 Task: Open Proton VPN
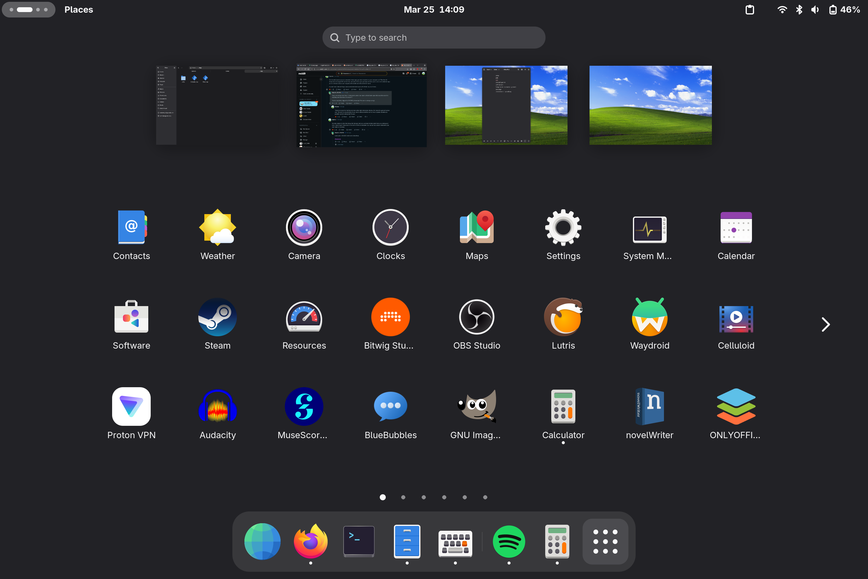(131, 406)
